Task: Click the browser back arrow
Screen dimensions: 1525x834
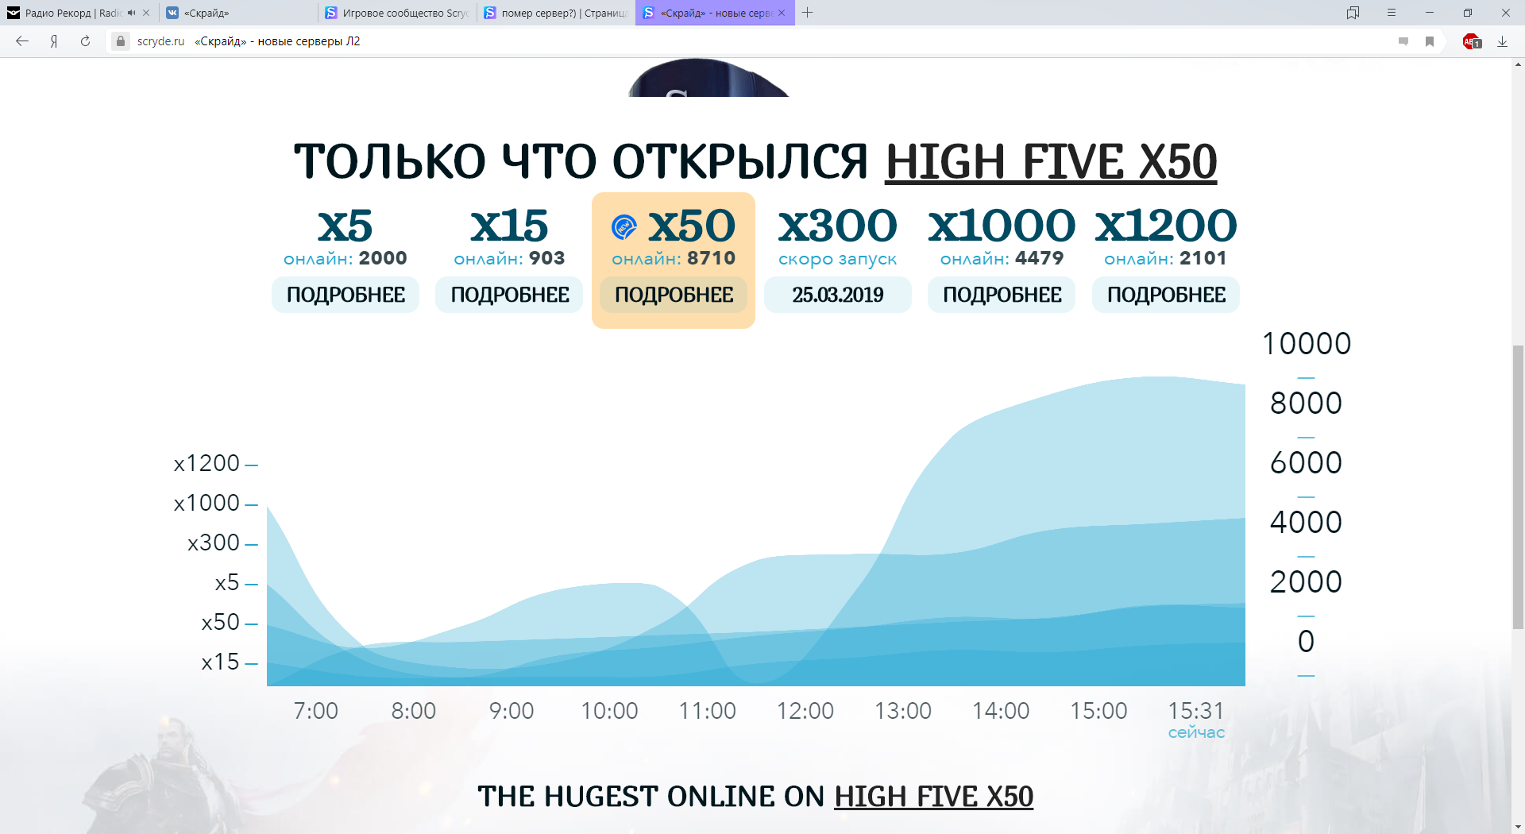Action: click(x=22, y=41)
